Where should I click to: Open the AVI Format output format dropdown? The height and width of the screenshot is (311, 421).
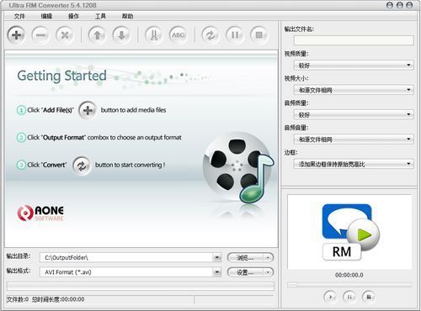pos(217,272)
